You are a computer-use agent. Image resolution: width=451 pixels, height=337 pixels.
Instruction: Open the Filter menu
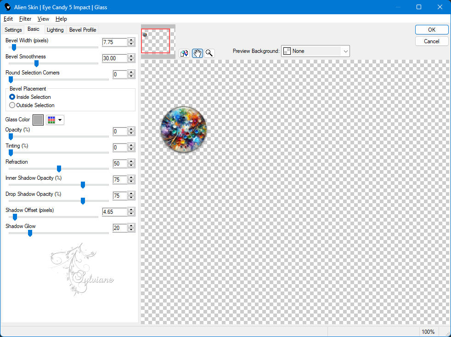(25, 19)
